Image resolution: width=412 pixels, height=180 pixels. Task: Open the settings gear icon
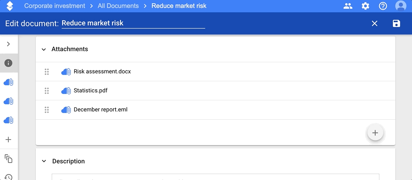(365, 6)
